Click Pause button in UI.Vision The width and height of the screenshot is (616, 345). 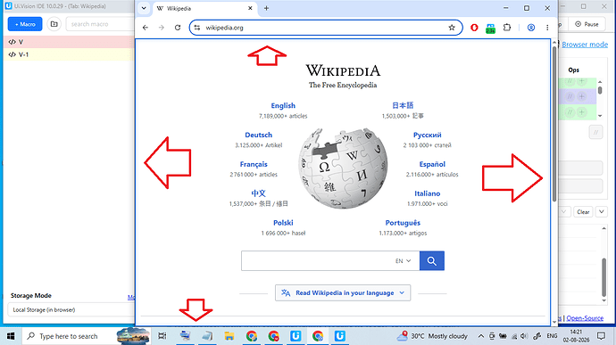[x=587, y=24]
